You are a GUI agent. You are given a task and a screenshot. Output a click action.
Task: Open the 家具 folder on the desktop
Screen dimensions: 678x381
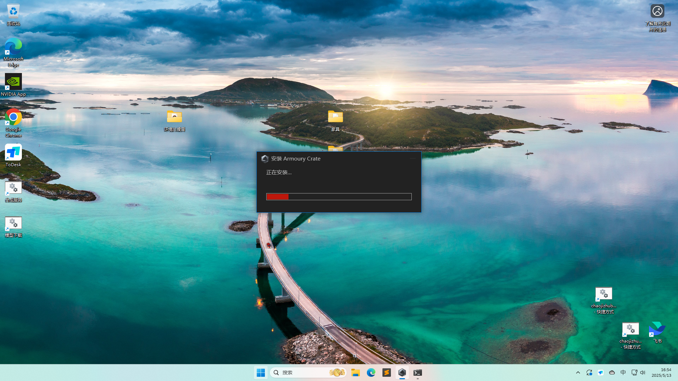[x=335, y=117]
